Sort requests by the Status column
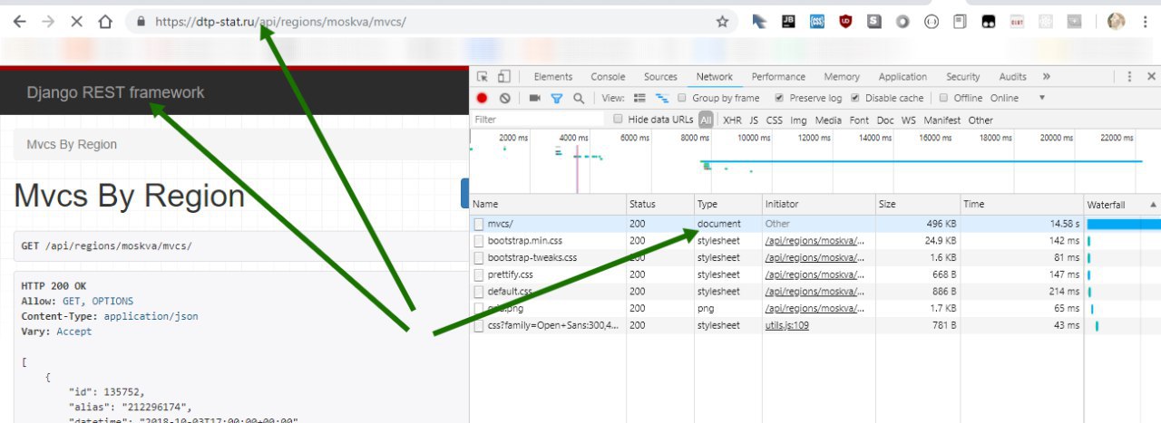This screenshot has width=1161, height=423. [660, 205]
